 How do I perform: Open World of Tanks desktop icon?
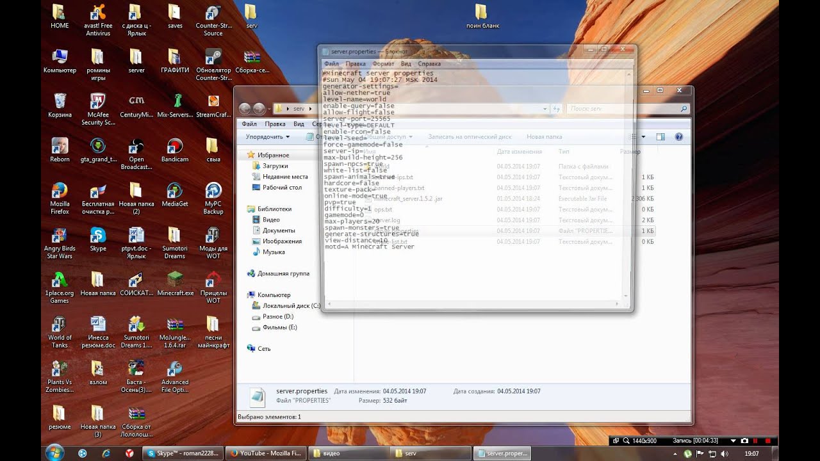click(x=60, y=332)
